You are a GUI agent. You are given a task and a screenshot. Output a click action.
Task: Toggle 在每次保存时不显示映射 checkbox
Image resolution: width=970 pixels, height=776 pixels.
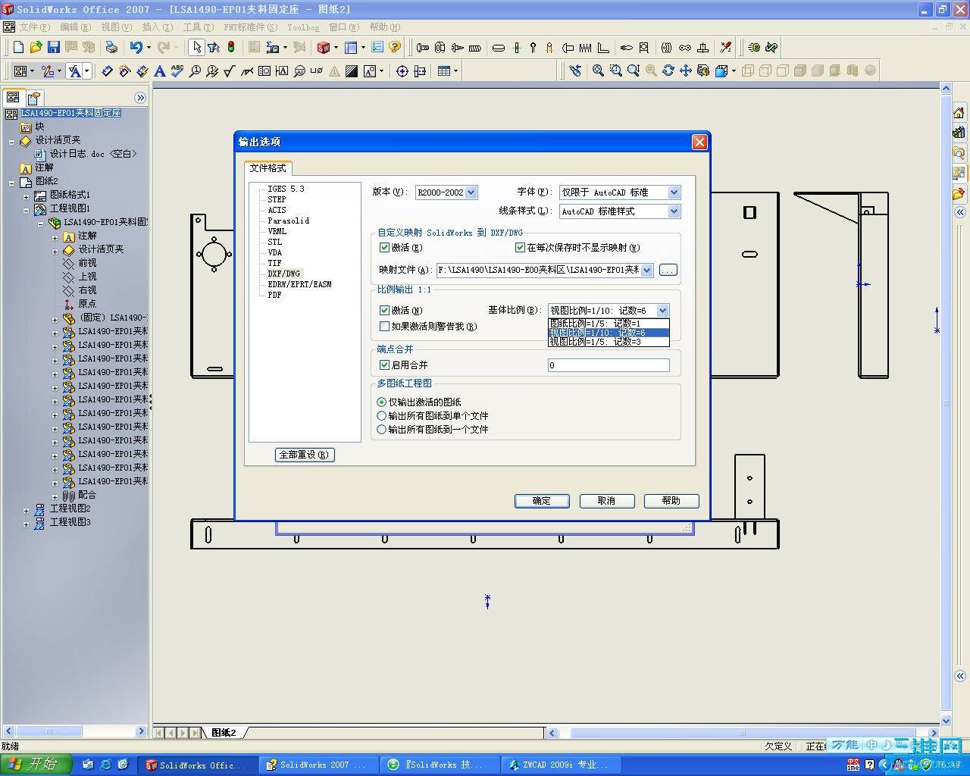[520, 248]
